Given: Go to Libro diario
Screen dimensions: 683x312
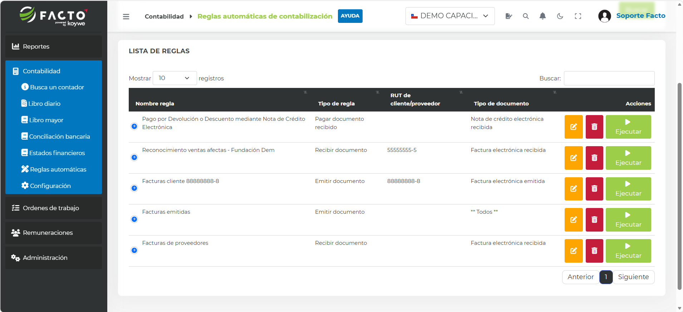Looking at the screenshot, I should 41,104.
